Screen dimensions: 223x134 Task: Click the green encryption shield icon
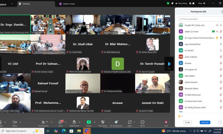coord(168,3)
